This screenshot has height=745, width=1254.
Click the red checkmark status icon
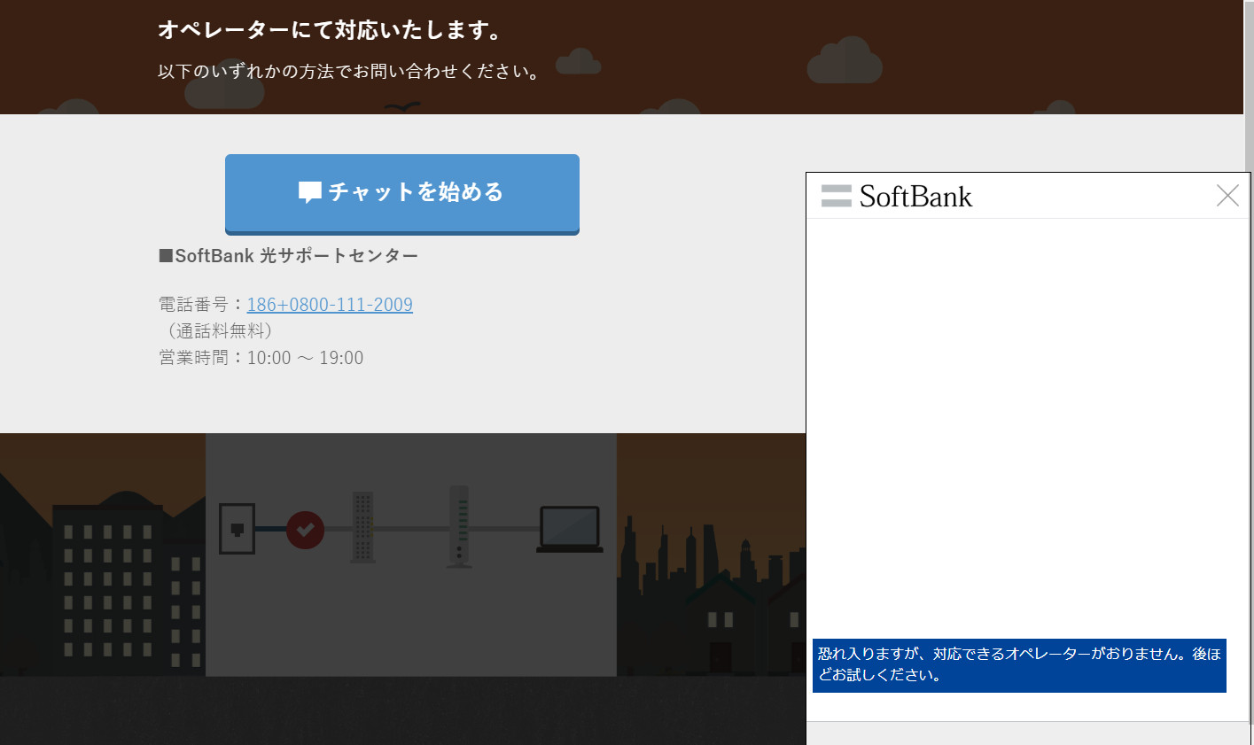coord(305,530)
